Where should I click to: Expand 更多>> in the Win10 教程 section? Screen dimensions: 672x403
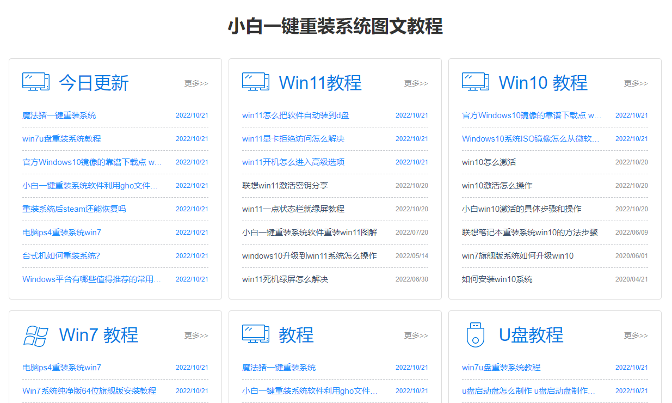(x=636, y=83)
